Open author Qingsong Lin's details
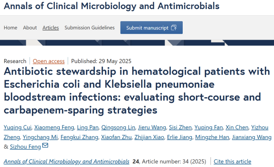This screenshot has width=274, height=167. (118, 127)
